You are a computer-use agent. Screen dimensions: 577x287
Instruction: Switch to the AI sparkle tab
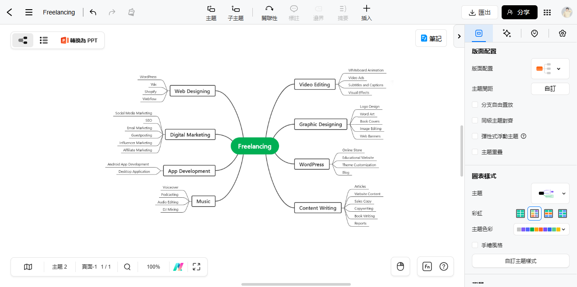tap(507, 33)
